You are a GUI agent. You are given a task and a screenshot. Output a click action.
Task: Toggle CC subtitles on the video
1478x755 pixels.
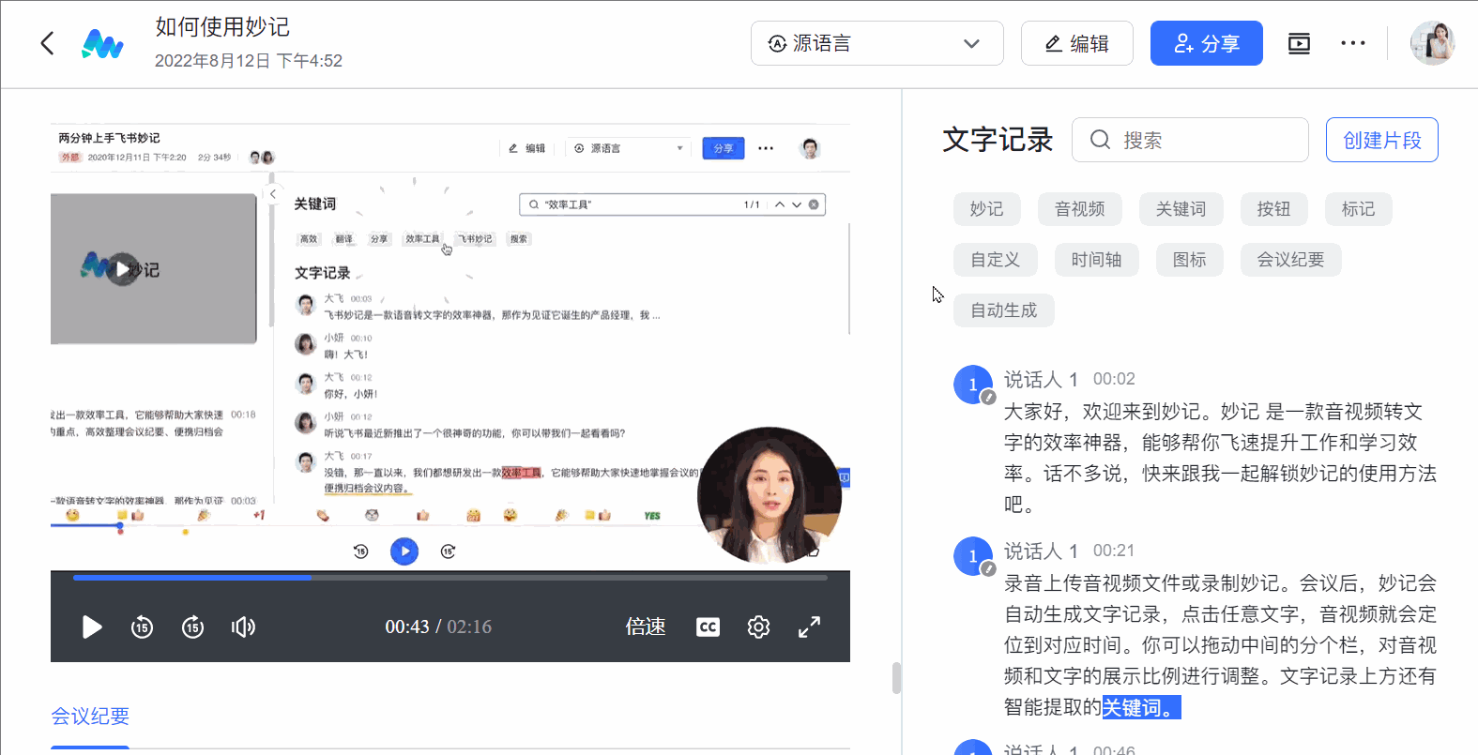tap(708, 627)
